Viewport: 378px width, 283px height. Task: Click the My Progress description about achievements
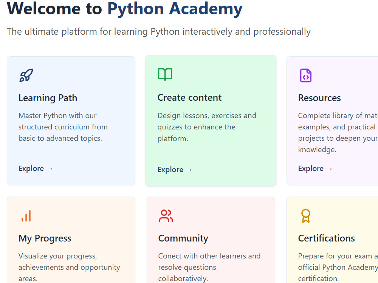click(69, 267)
